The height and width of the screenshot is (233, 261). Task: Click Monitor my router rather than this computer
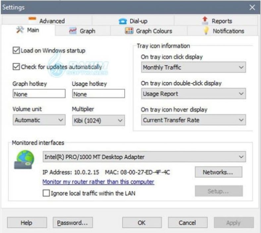(x=98, y=182)
